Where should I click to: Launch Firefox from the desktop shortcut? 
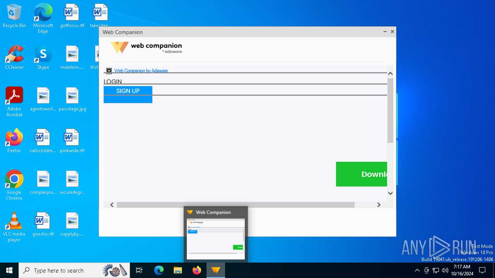[14, 141]
